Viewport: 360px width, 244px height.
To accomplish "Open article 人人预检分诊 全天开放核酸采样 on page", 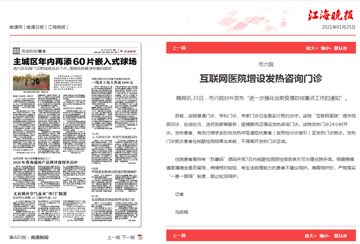I will pos(114,137).
